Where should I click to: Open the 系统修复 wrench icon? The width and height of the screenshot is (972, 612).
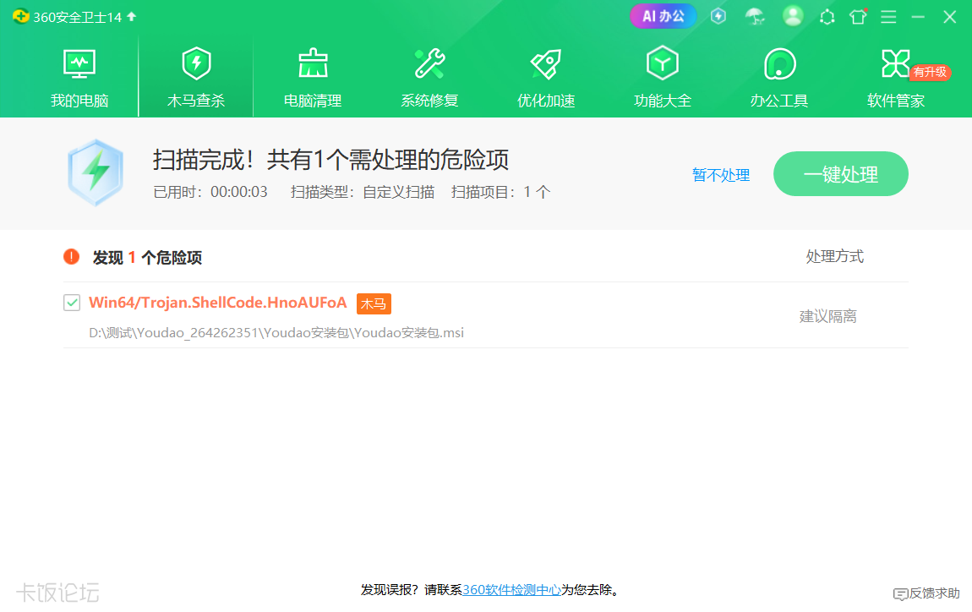point(429,64)
